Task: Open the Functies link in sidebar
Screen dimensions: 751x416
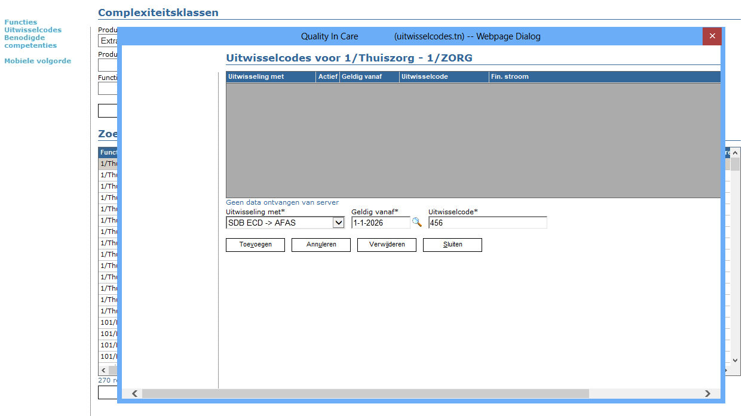Action: (20, 22)
